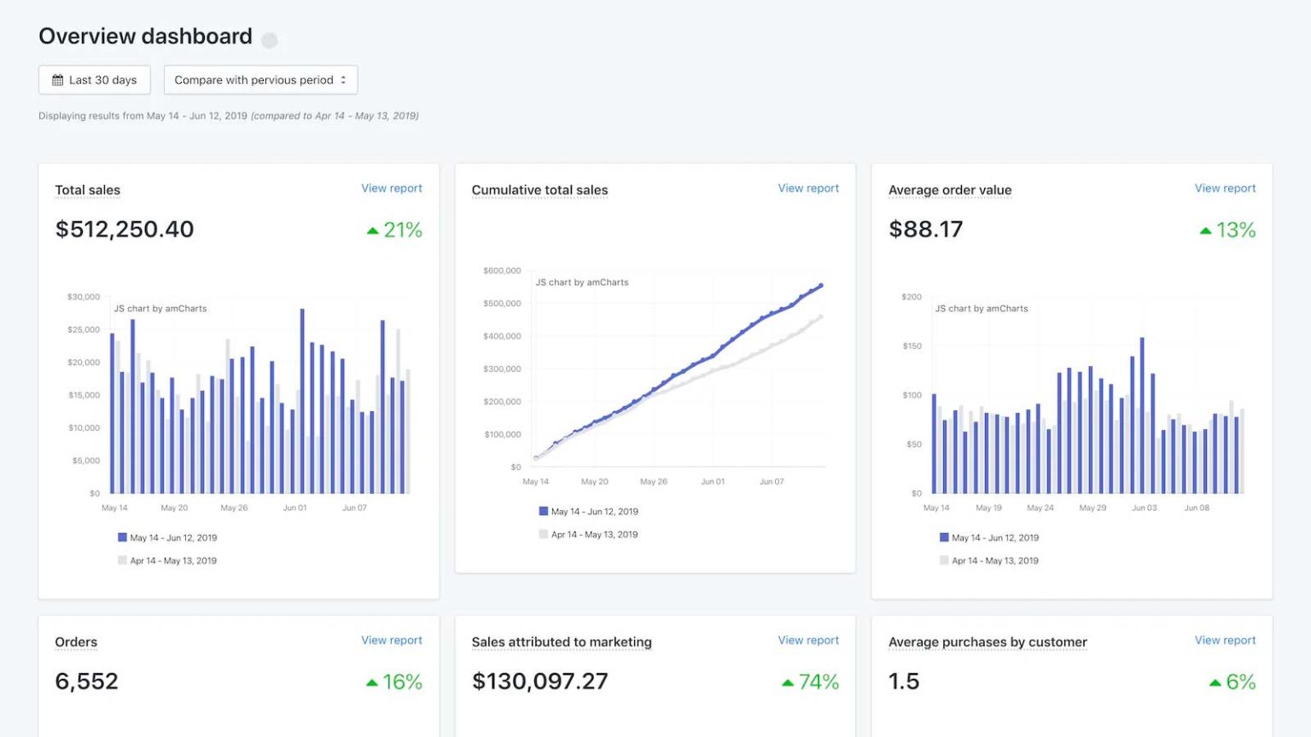Click the green arrow beside 6%
1311x737 pixels.
coord(1215,682)
